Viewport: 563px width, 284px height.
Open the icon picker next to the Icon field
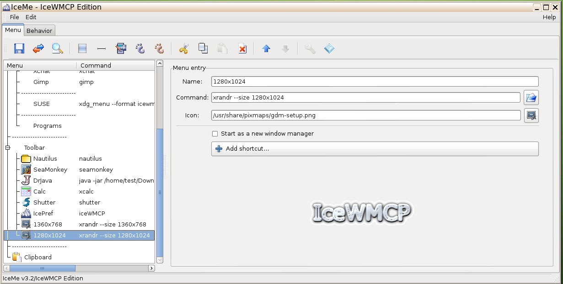tap(531, 116)
